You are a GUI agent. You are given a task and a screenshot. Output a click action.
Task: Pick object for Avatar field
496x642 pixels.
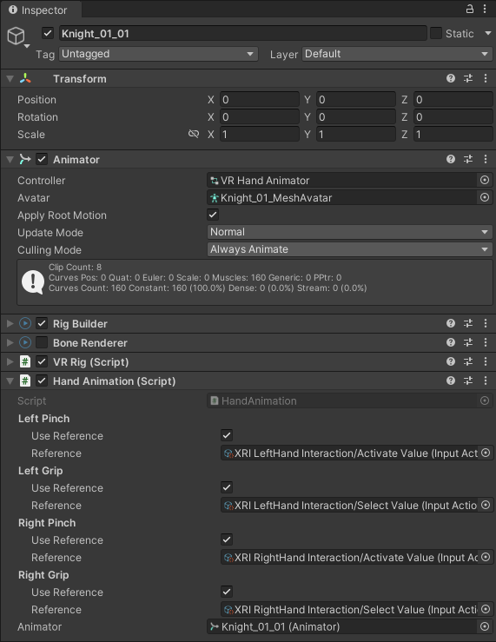[485, 197]
